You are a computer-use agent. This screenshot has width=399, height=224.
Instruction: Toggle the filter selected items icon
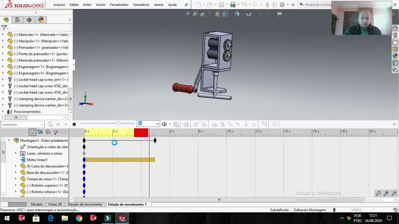[56, 132]
